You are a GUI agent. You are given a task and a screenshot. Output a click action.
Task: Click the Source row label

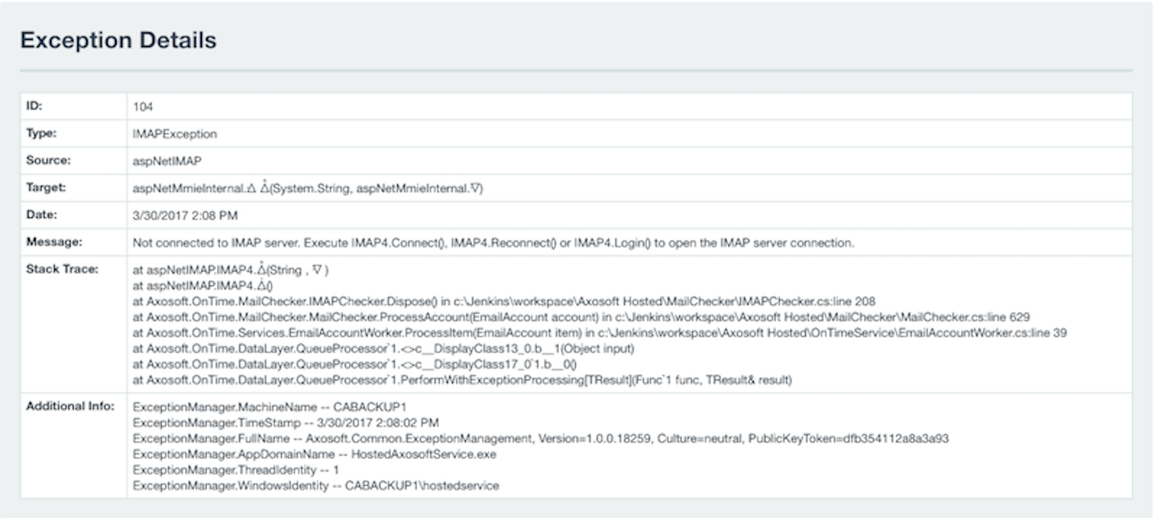pos(48,160)
